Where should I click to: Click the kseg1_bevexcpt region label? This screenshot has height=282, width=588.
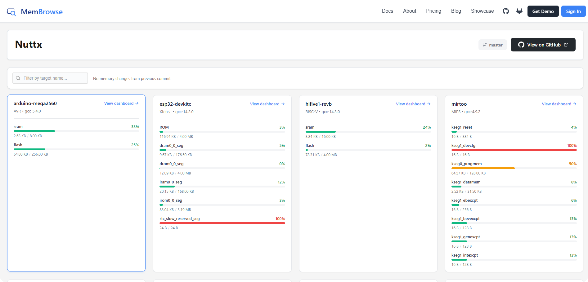(x=465, y=218)
